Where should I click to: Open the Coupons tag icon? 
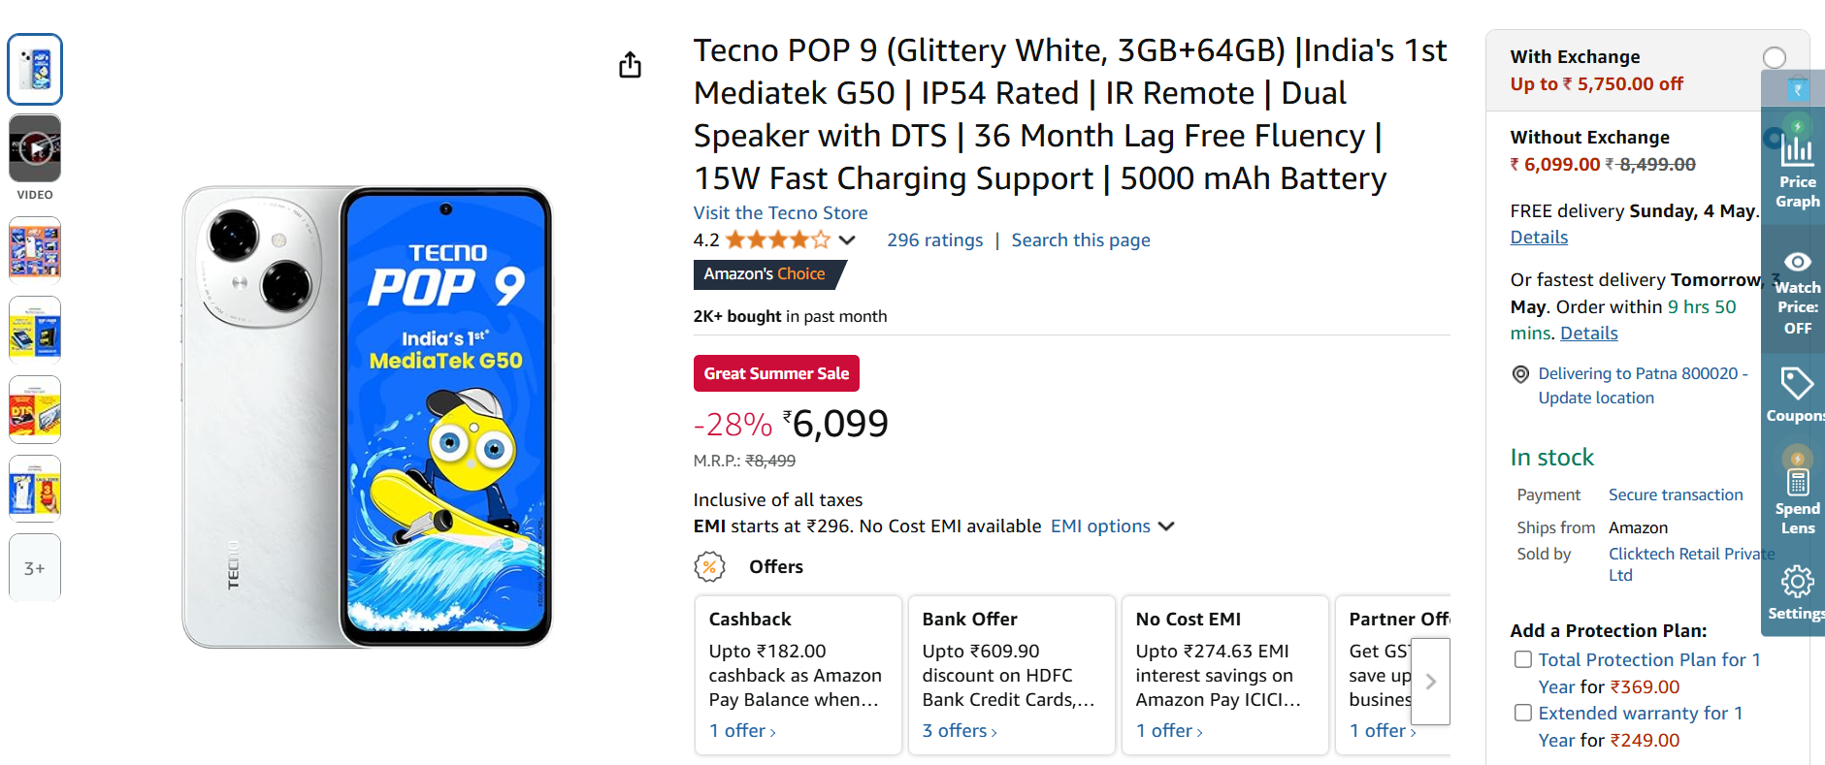(x=1797, y=384)
